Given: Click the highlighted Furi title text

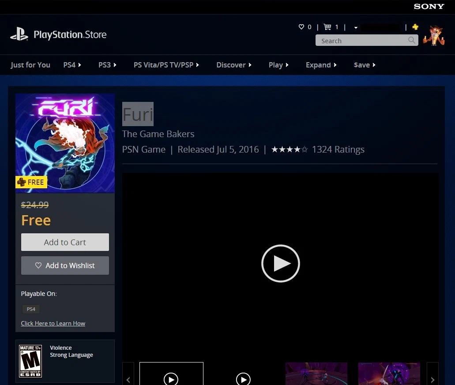Looking at the screenshot, I should 138,114.
